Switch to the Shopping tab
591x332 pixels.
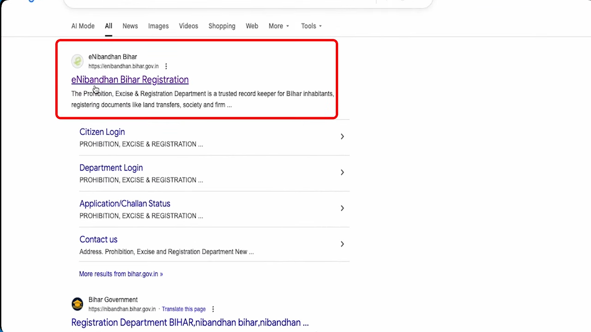coord(222,26)
